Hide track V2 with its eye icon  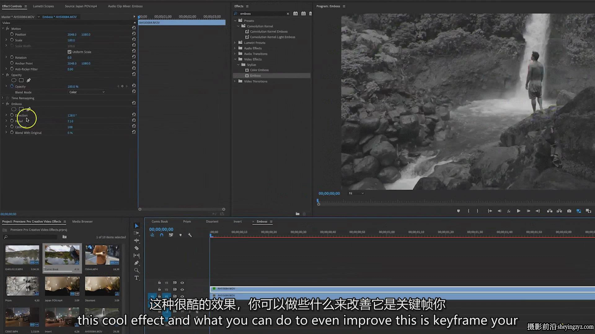pyautogui.click(x=182, y=289)
